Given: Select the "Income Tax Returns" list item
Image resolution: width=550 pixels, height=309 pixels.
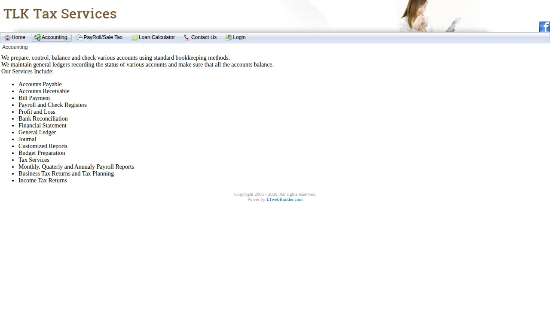Looking at the screenshot, I should pos(43,180).
